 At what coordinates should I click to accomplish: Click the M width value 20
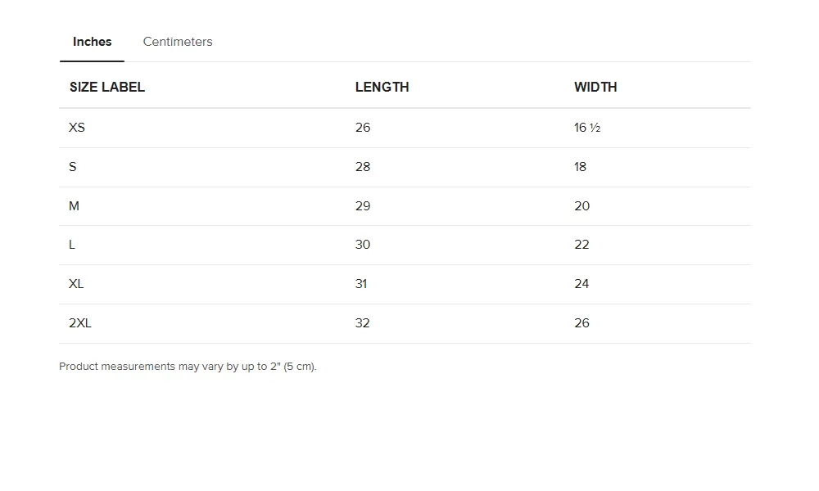(582, 206)
